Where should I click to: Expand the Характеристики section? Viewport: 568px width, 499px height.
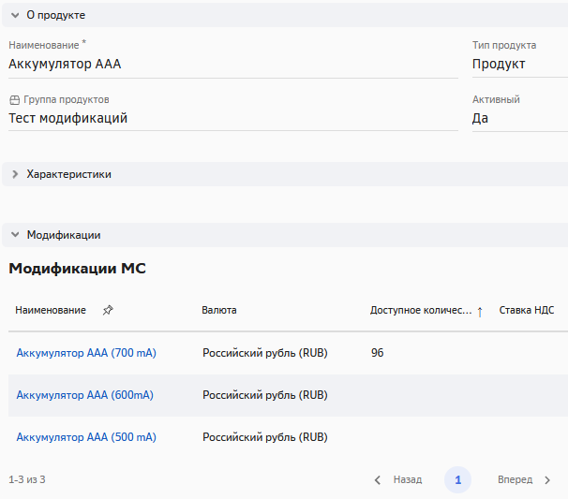[16, 174]
